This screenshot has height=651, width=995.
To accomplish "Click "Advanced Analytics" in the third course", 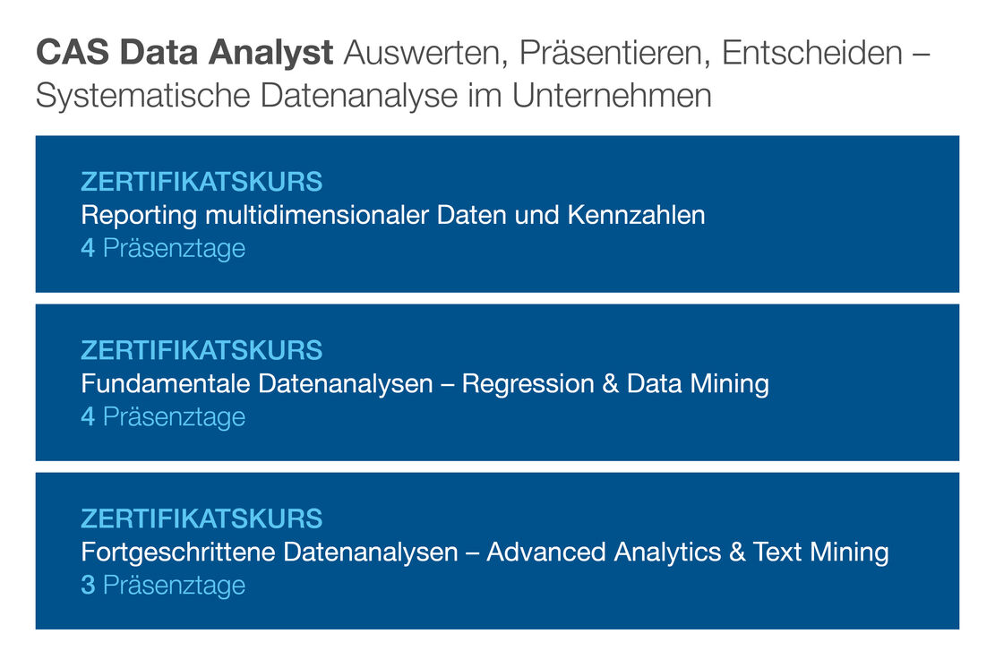I will pos(604,552).
